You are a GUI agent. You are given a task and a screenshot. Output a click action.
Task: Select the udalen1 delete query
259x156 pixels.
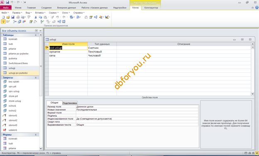pyautogui.click(x=13, y=130)
